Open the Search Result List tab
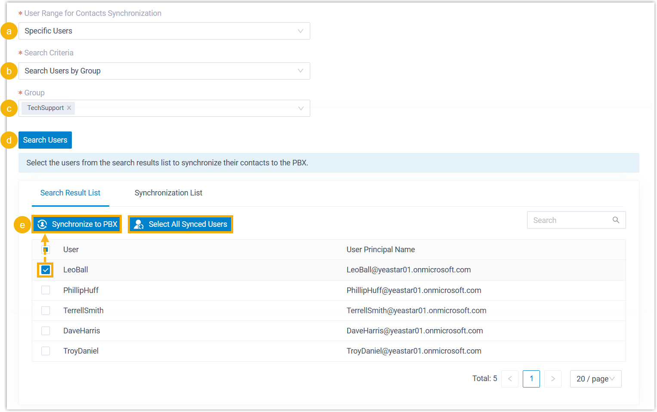657x412 pixels. coord(70,193)
